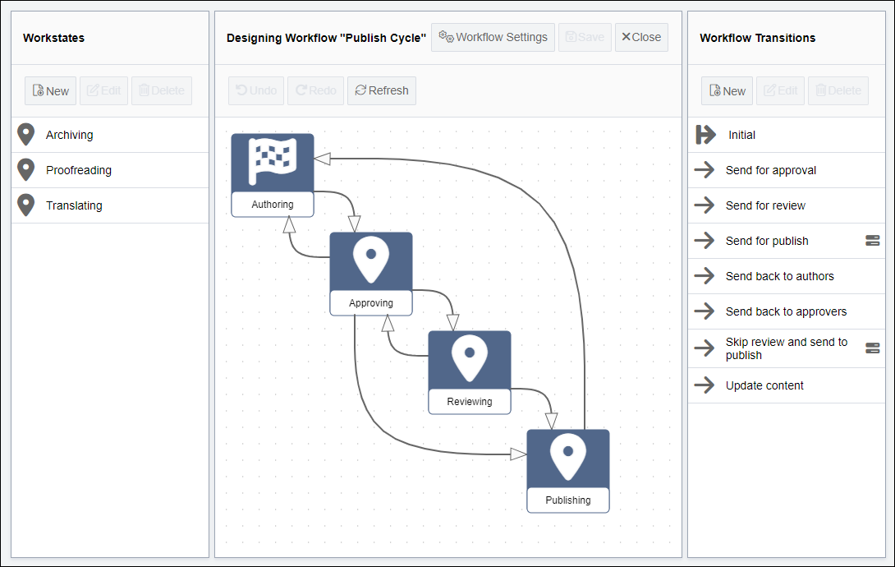Select the Send back to approvers transition
Viewport: 895px width, 567px height.
pos(787,311)
